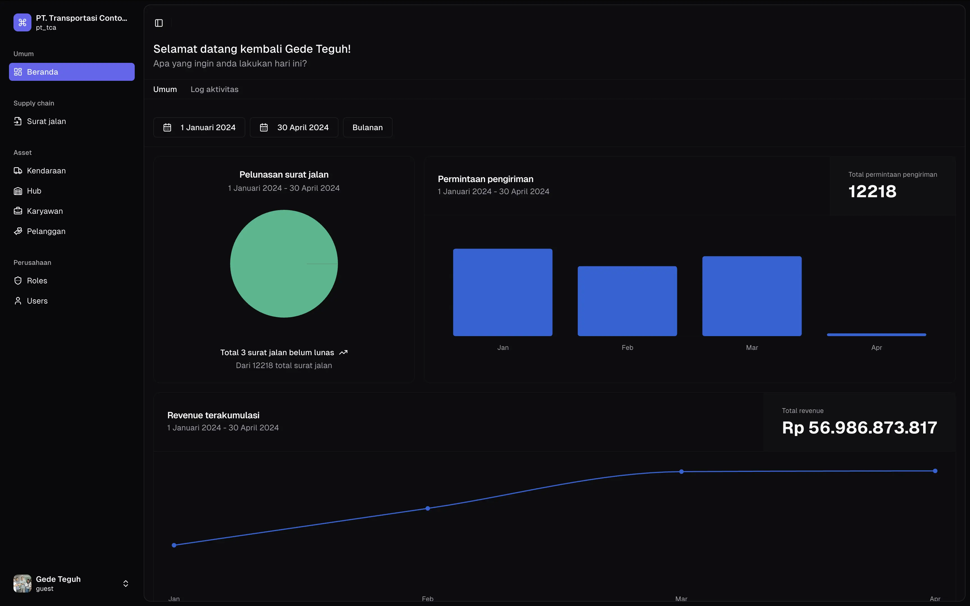Click the Surat jalan document icon
Image resolution: width=970 pixels, height=606 pixels.
click(x=18, y=121)
